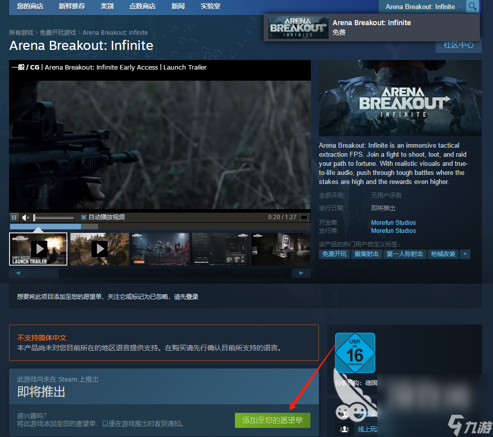Click the video playback area
Image resolution: width=493 pixels, height=437 pixels.
[160, 145]
